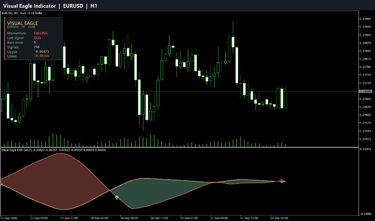Click price axis label 1.14660

[366, 99]
